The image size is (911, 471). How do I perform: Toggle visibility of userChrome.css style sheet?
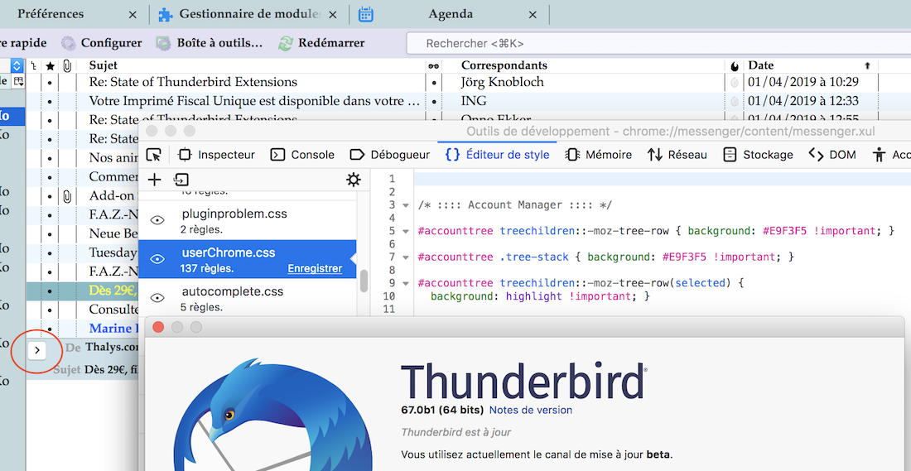point(157,259)
